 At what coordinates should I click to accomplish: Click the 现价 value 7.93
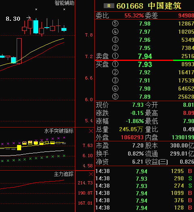[138, 105]
